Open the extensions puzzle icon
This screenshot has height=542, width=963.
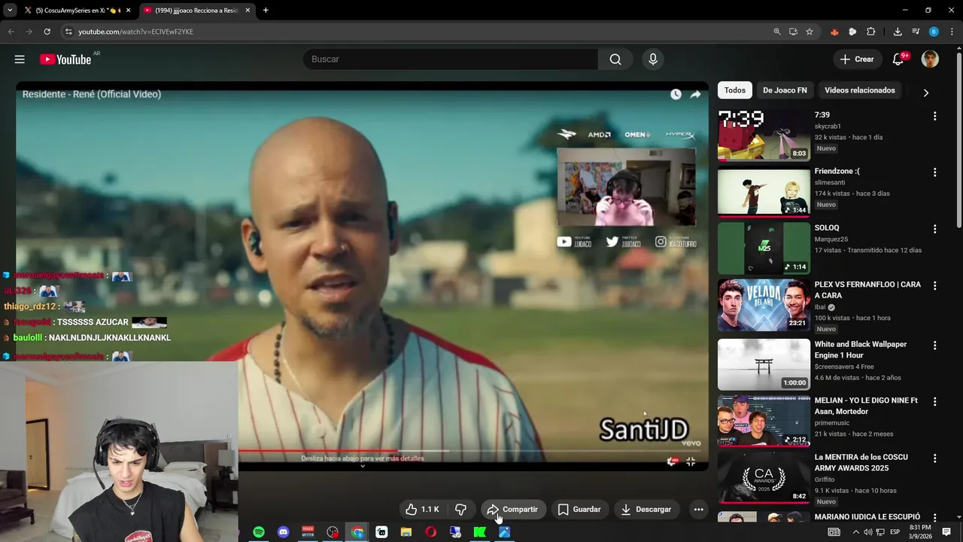(x=871, y=32)
